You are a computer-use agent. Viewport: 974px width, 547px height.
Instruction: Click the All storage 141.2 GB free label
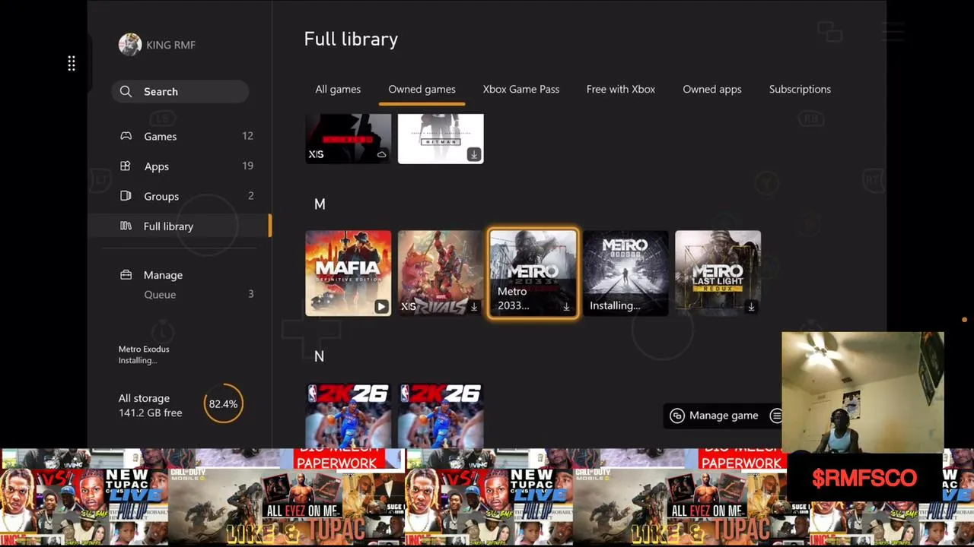150,405
